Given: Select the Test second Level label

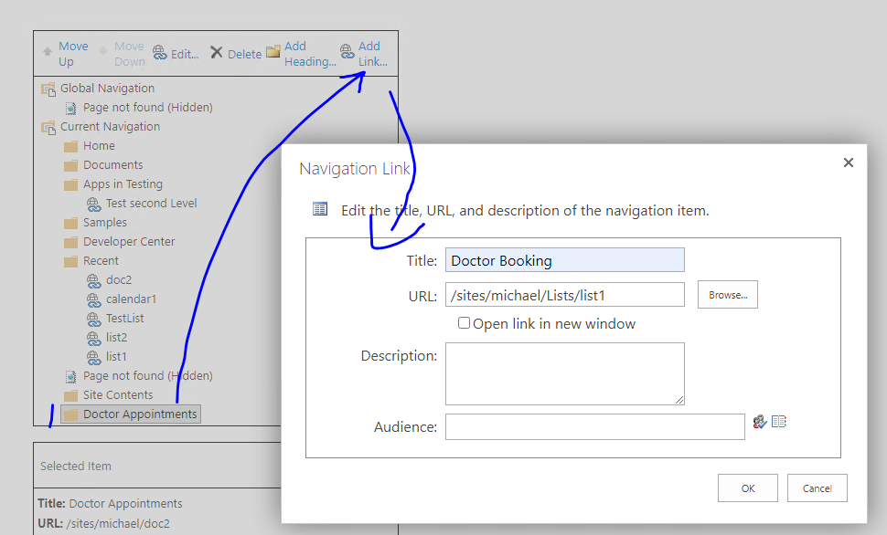Looking at the screenshot, I should pyautogui.click(x=152, y=204).
